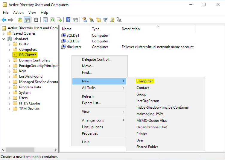This screenshot has height=160, width=225.
Task: Click the Active Directory Users root node icon
Action: point(4,28)
